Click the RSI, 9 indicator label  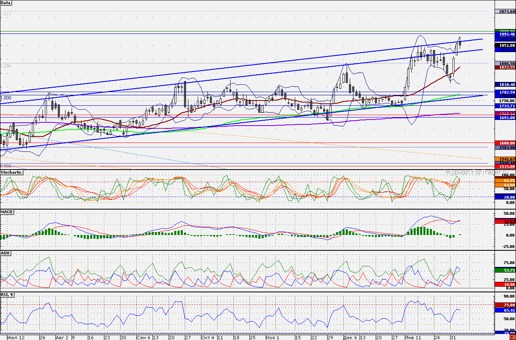tap(7, 294)
